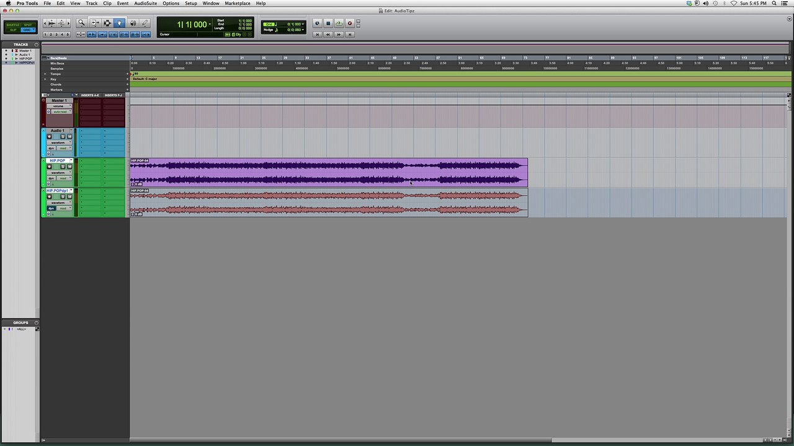The image size is (794, 446).
Task: Click dyn button on HIP.POPdp1 track
Action: coord(51,208)
